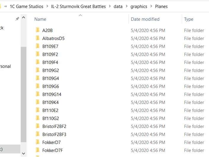Select the Bf109F2 folder name
The height and width of the screenshot is (157, 209).
(x=50, y=55)
